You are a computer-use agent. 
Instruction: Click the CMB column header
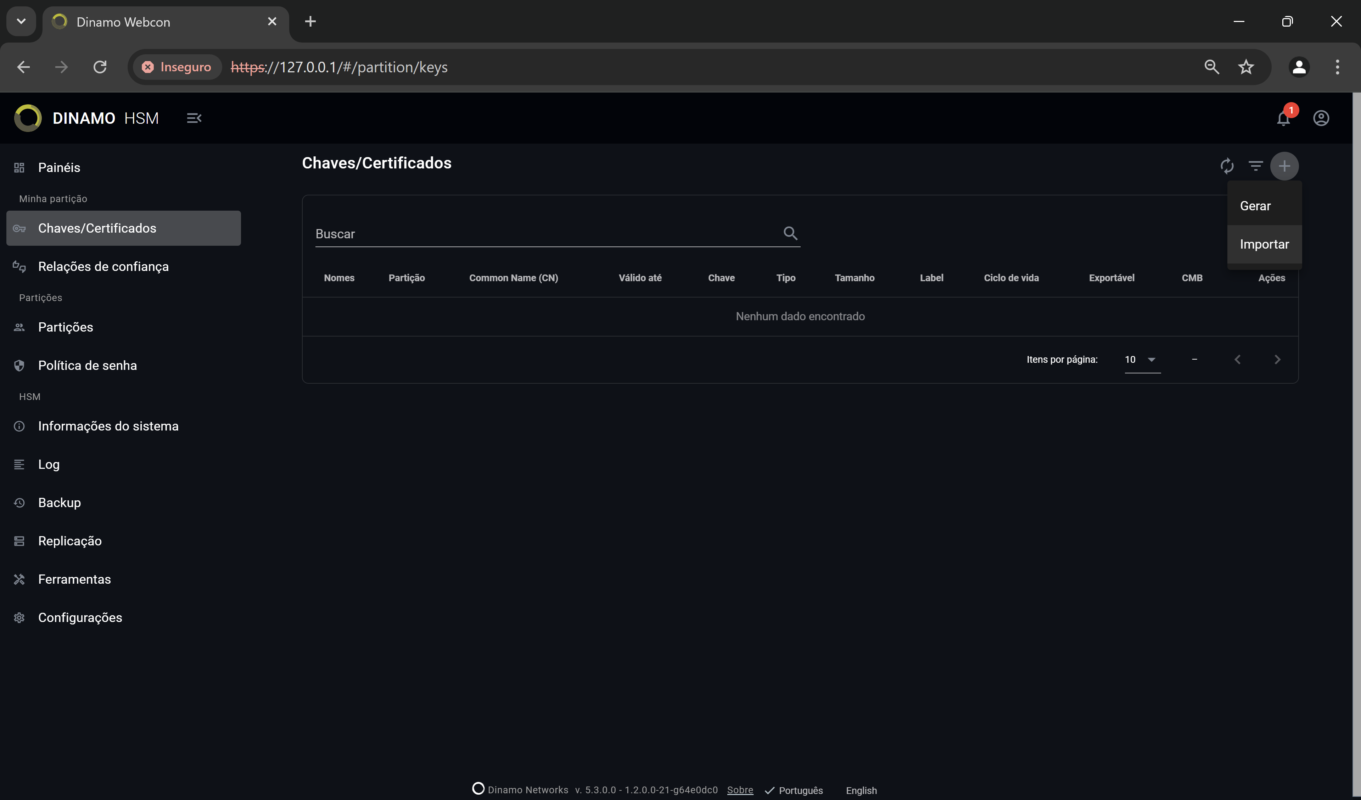click(x=1192, y=278)
